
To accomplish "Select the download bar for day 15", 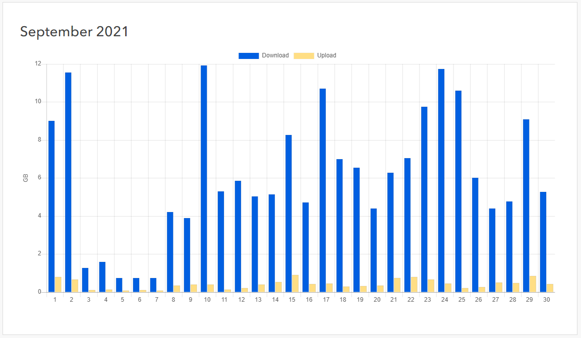I will pos(288,214).
